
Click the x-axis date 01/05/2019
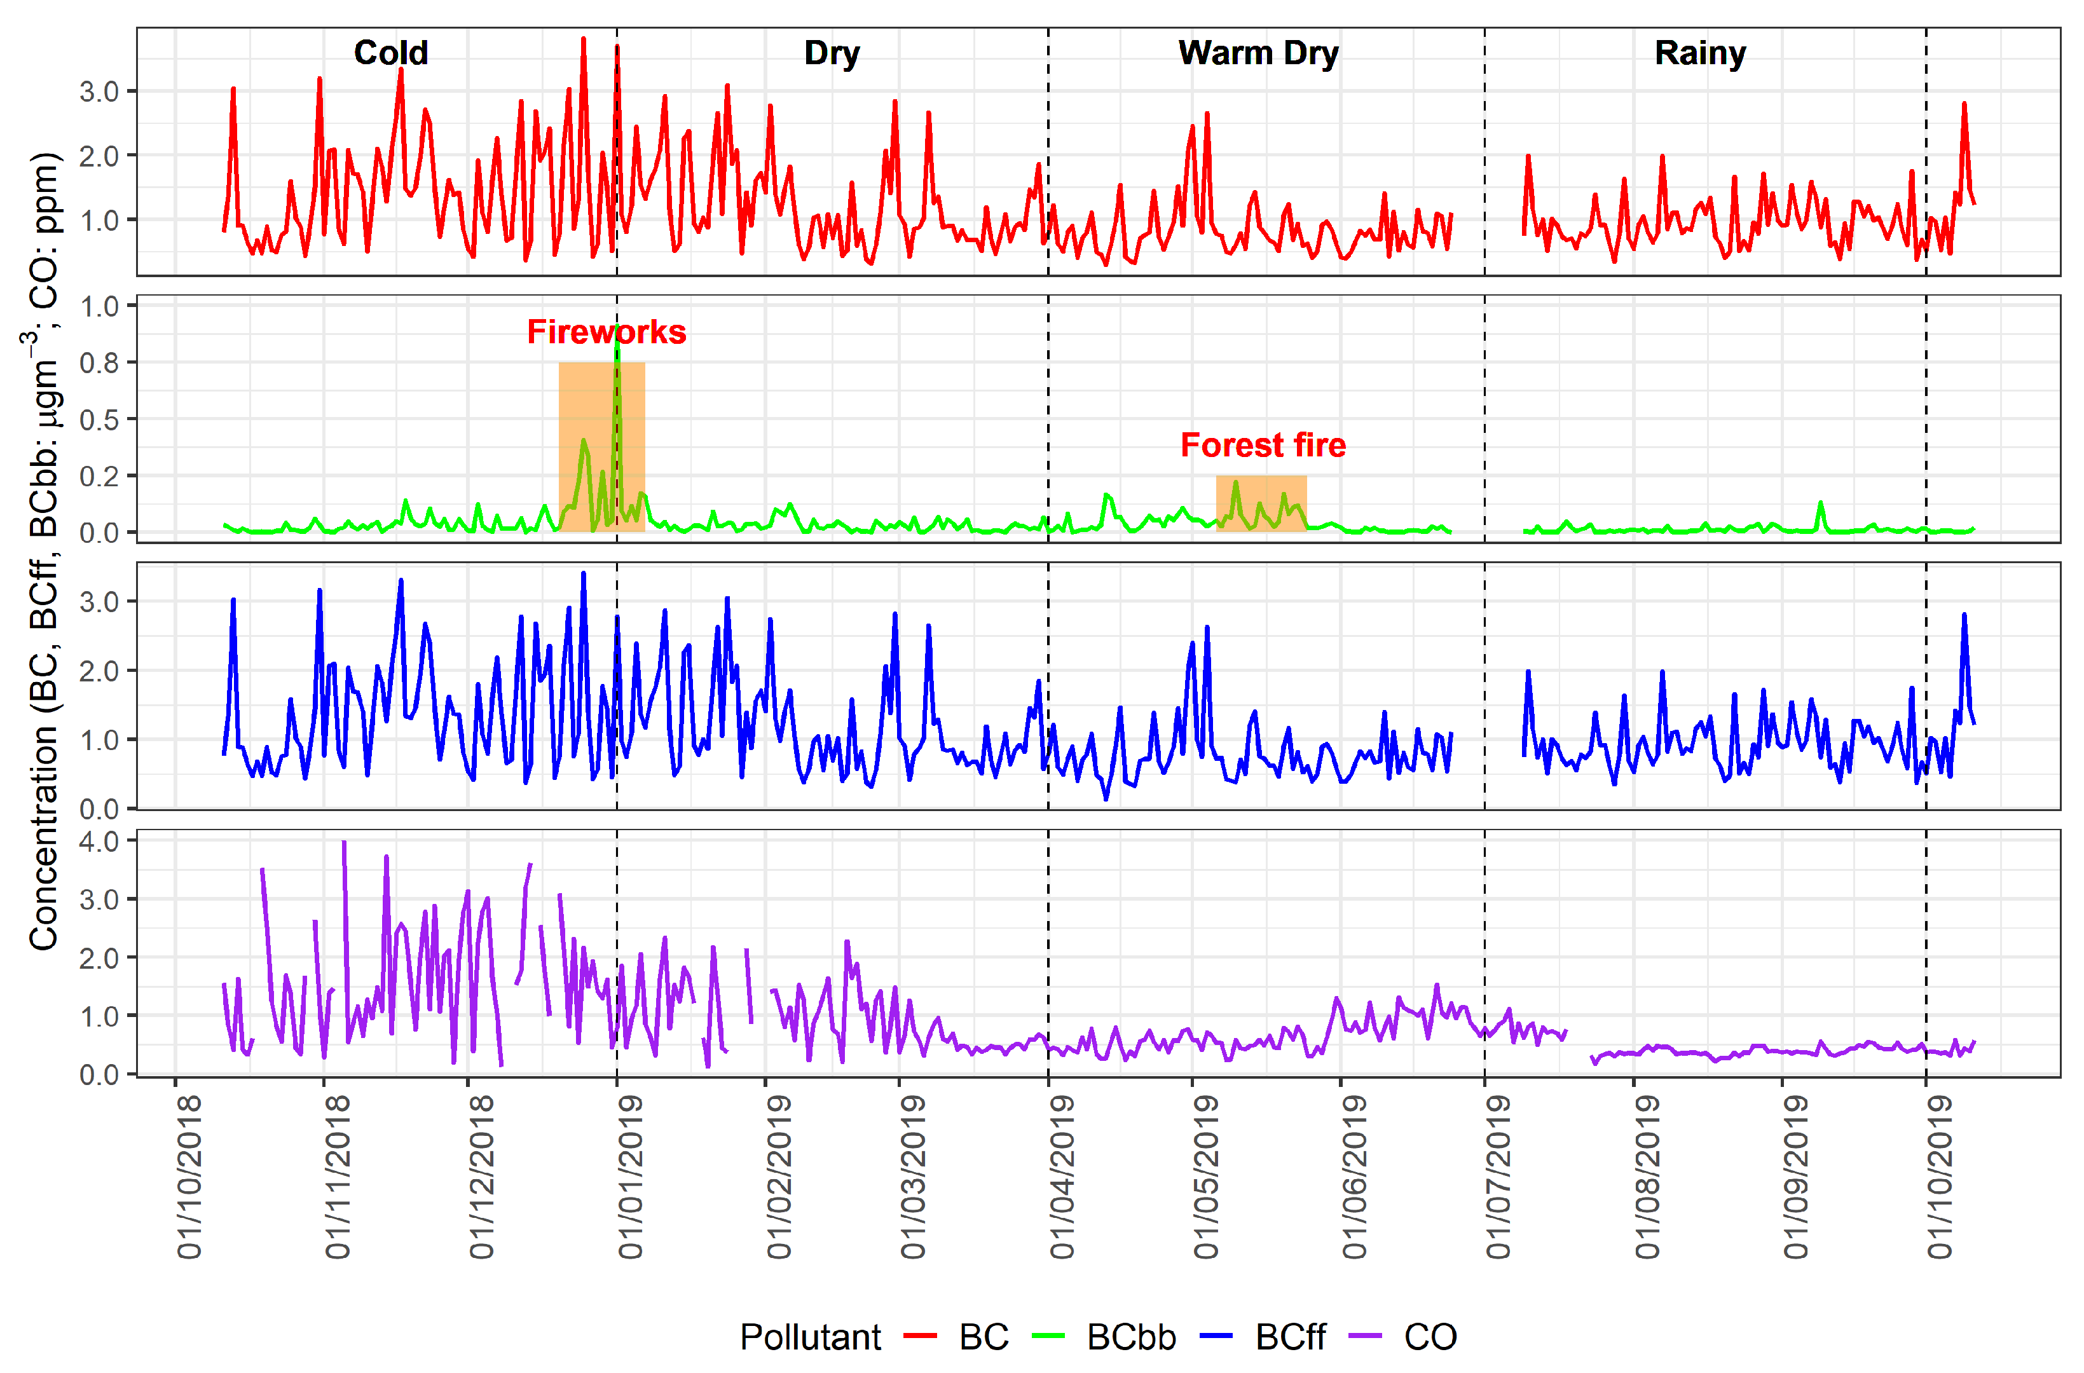1206,1177
